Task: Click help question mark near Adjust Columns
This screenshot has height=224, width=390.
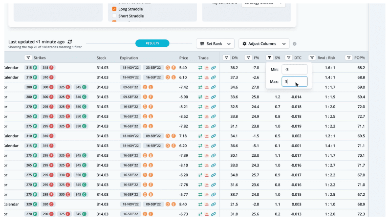Action: (295, 44)
